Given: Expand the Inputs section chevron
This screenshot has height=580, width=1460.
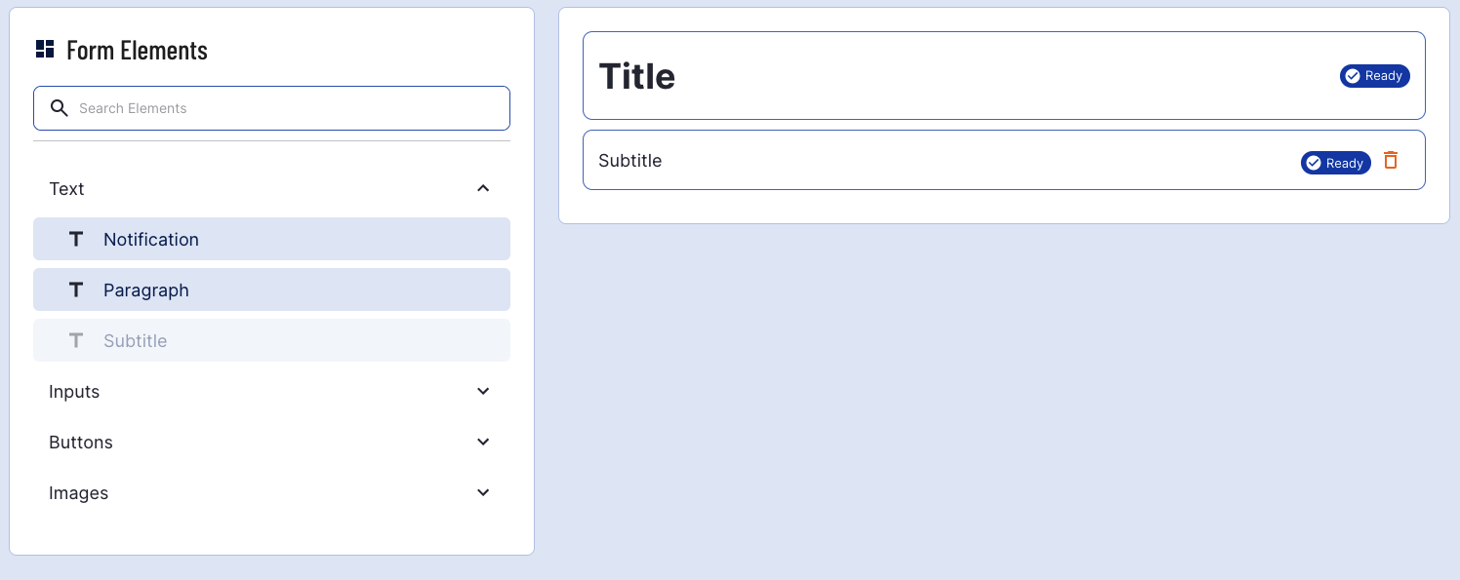Looking at the screenshot, I should click(483, 391).
